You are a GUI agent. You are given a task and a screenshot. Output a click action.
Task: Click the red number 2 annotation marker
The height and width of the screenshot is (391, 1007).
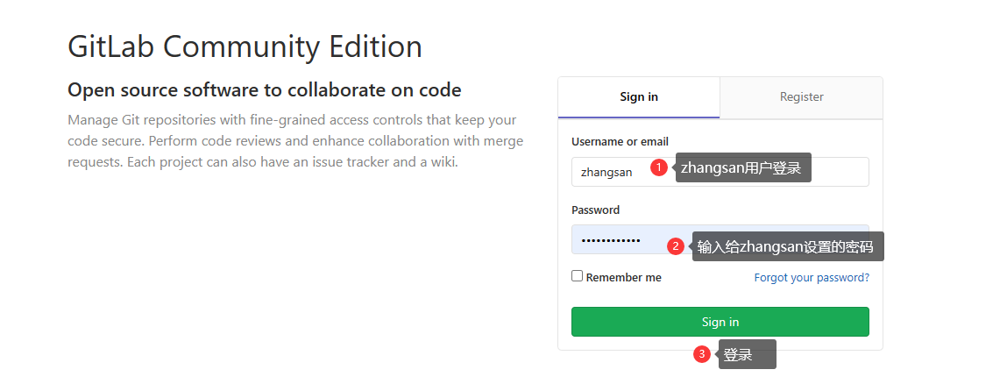(x=676, y=246)
